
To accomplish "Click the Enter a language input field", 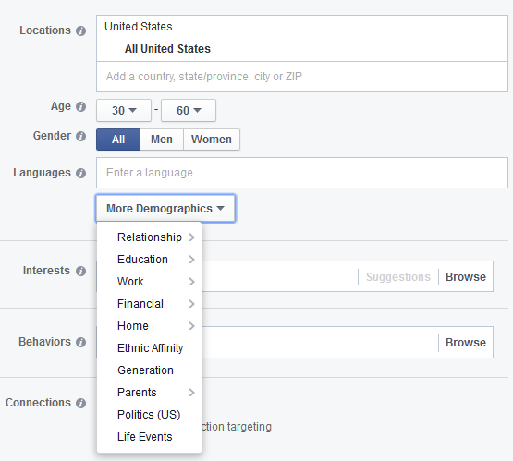I will 302,173.
